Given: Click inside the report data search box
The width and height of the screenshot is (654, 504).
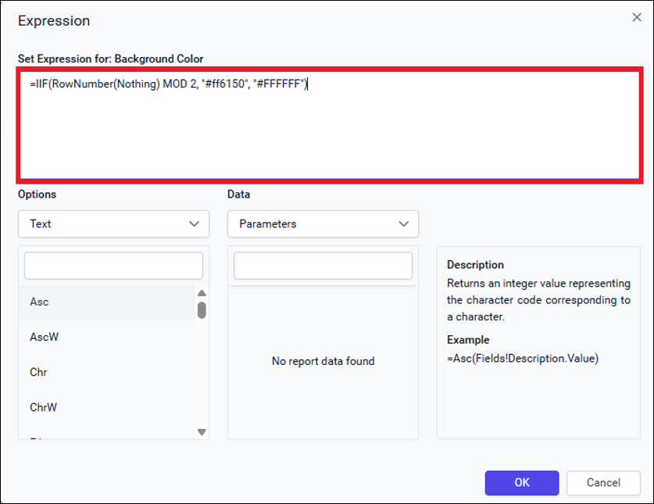Looking at the screenshot, I should coord(322,266).
